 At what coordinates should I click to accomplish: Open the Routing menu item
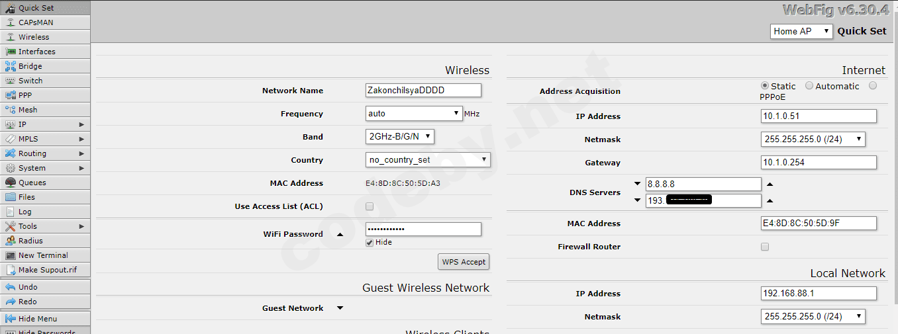(x=45, y=153)
